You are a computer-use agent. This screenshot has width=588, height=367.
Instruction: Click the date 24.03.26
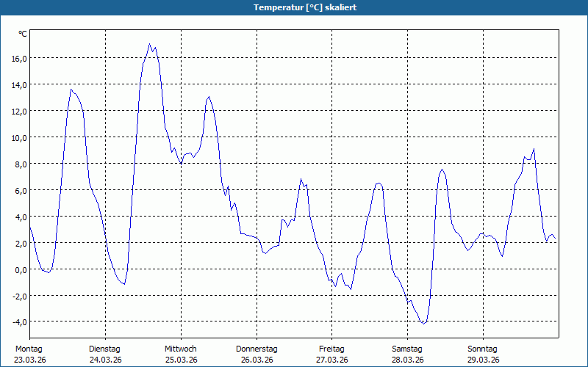point(106,360)
